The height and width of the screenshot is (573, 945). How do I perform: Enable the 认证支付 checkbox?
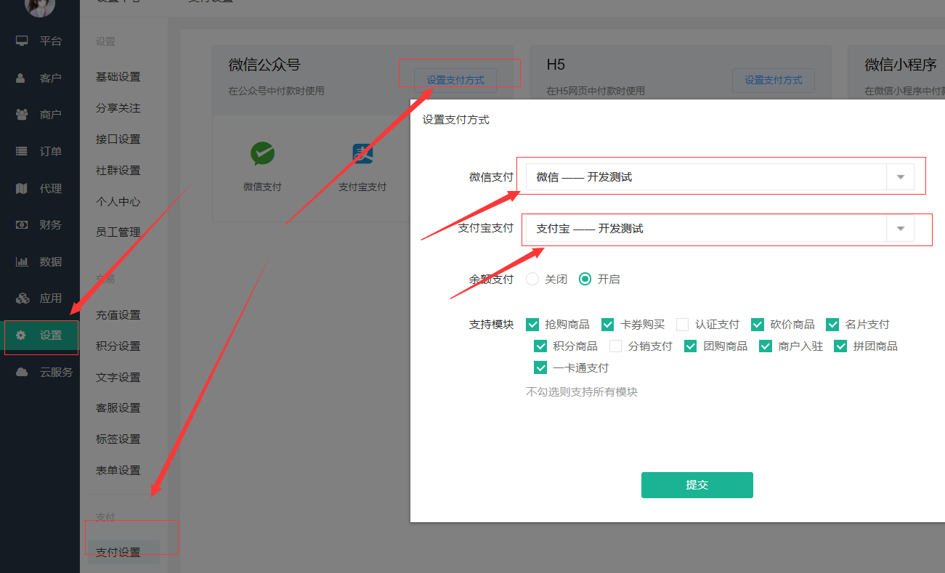tap(683, 324)
